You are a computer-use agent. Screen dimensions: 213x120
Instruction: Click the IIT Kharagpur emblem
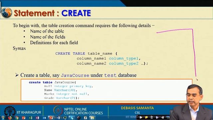pos(10,111)
